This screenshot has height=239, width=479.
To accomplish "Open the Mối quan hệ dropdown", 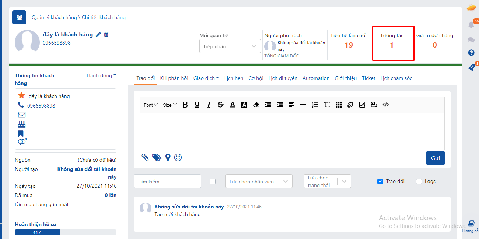I will pos(230,46).
